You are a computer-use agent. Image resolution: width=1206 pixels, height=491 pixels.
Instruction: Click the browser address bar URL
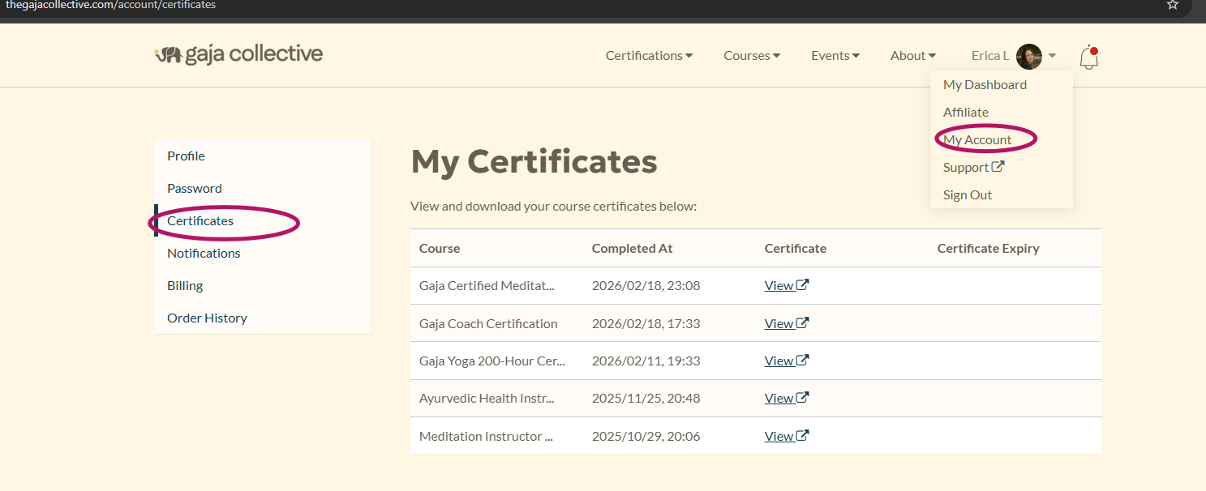coord(111,5)
